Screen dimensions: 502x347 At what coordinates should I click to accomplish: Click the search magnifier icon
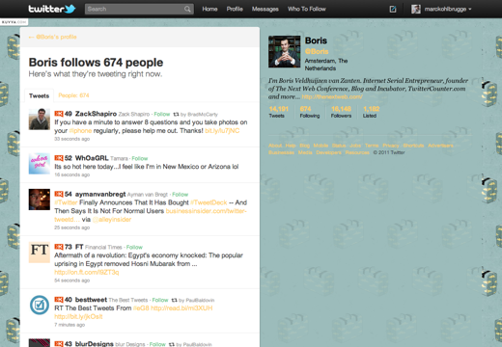tap(187, 9)
